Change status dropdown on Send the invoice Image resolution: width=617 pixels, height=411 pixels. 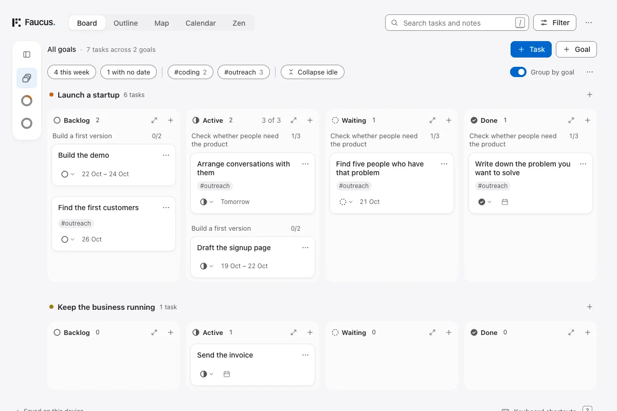click(207, 374)
